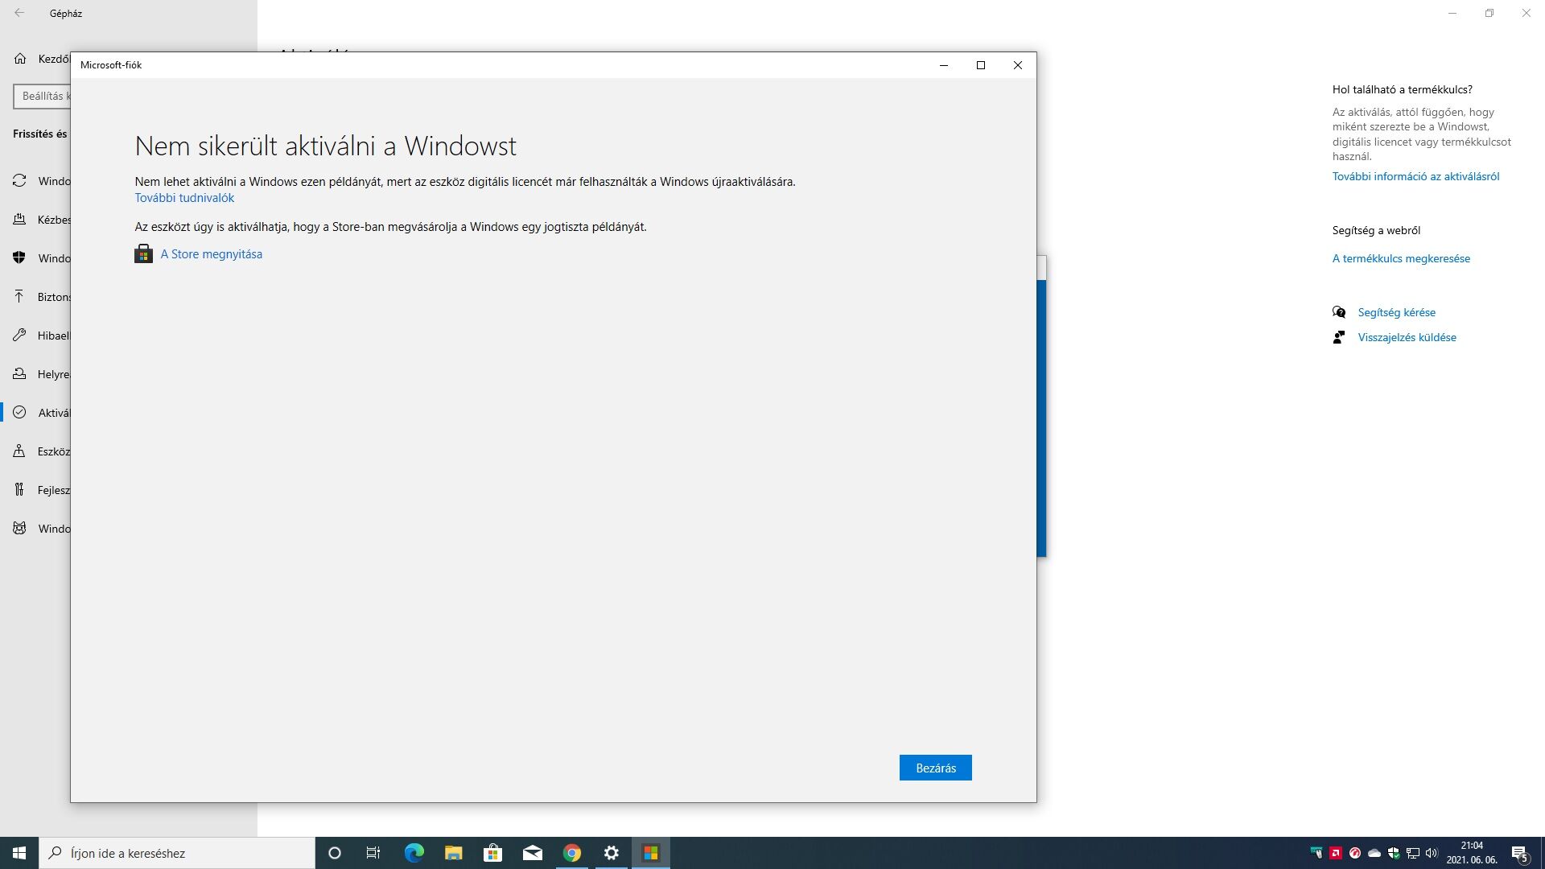Open the volume speaker tray icon
The width and height of the screenshot is (1545, 869).
(1432, 853)
